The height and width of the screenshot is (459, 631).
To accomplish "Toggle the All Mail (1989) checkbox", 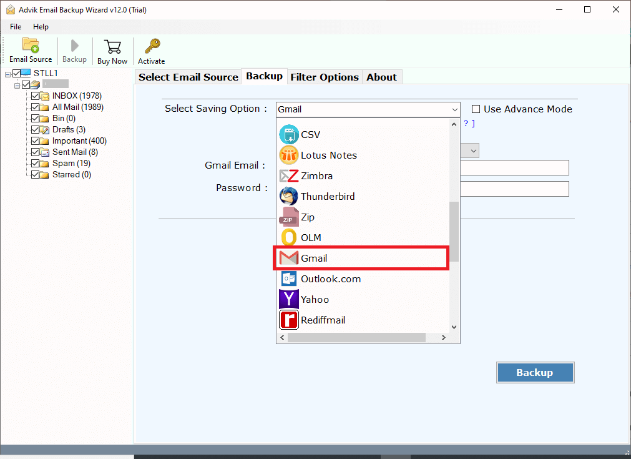I will 36,107.
